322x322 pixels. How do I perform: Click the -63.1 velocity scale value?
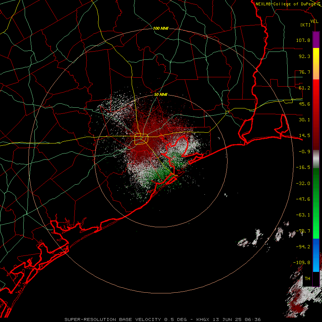click(x=303, y=215)
